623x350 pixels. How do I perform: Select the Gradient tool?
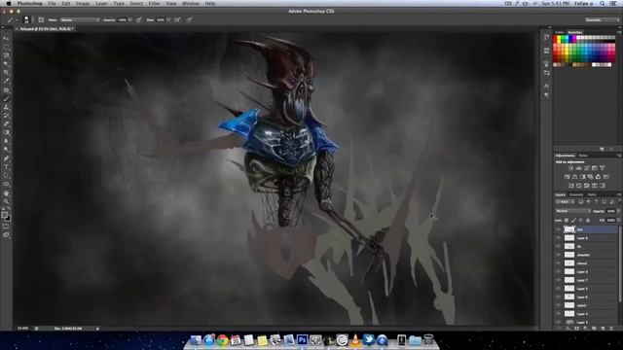[x=6, y=132]
